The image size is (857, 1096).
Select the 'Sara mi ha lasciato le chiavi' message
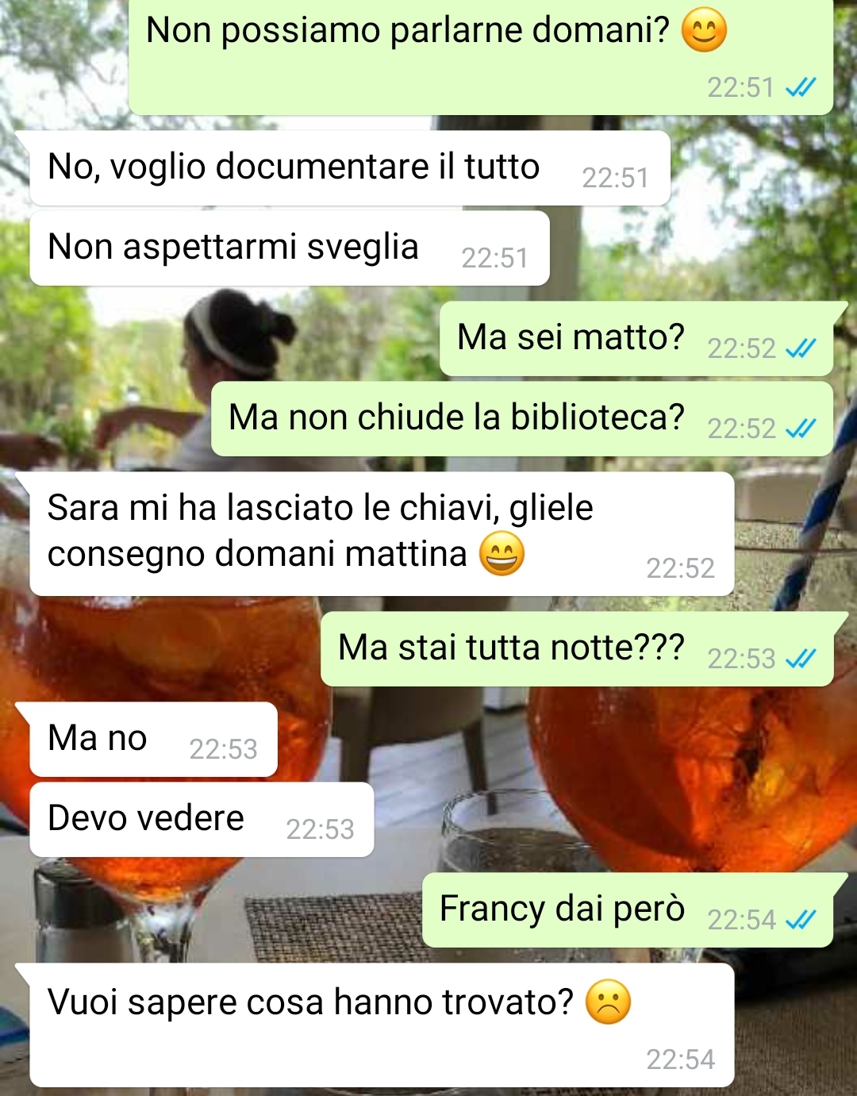(382, 534)
